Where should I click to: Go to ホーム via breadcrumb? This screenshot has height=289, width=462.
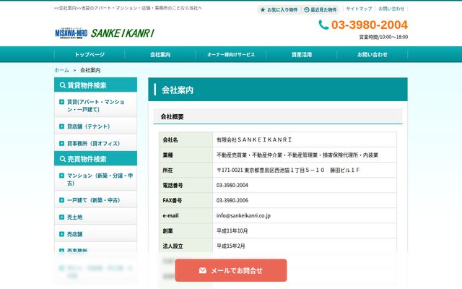pyautogui.click(x=61, y=70)
